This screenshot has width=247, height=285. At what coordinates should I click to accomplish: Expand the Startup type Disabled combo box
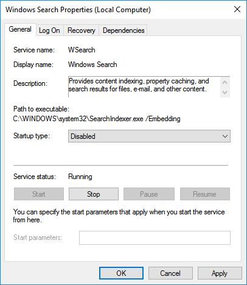149,136
